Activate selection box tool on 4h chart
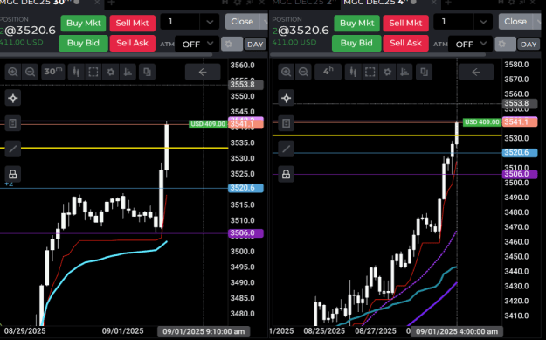Screen dimensions: 546x340 pos(370,73)
